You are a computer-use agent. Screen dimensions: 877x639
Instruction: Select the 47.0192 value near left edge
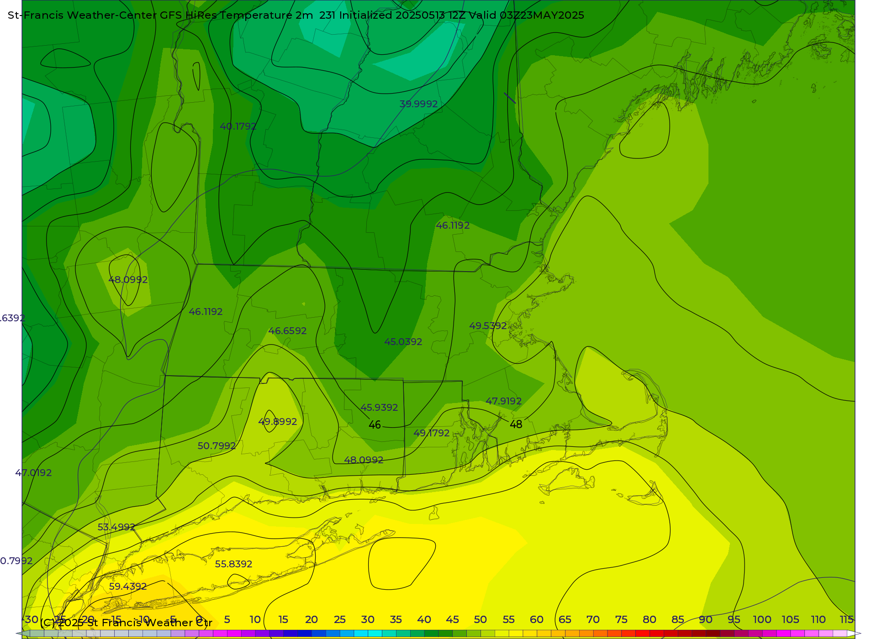33,473
